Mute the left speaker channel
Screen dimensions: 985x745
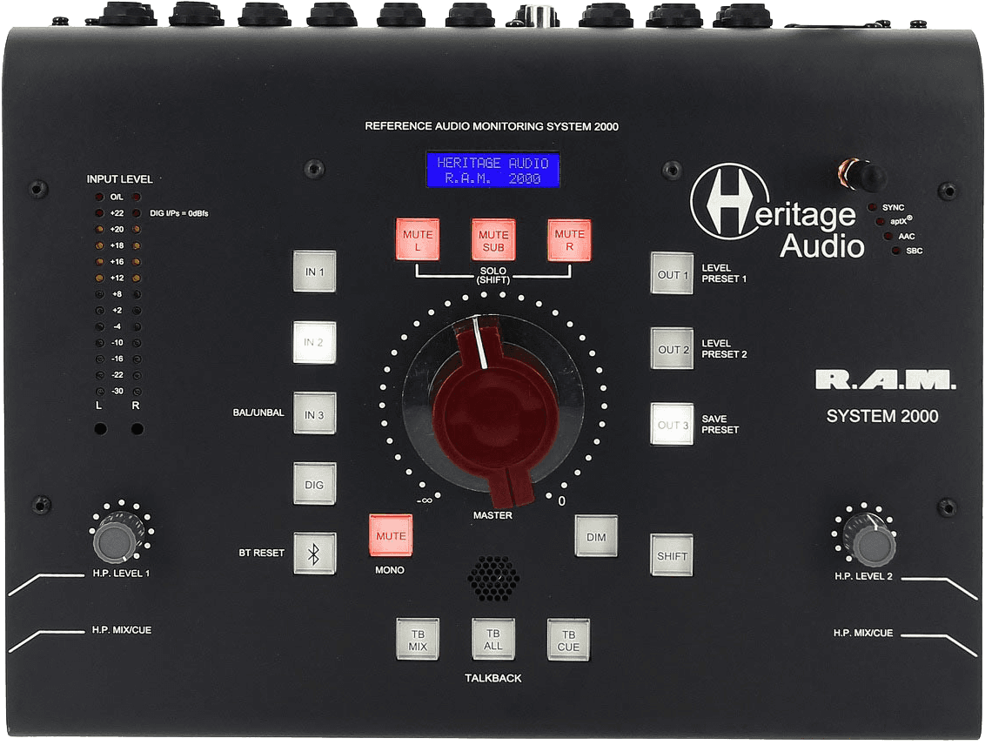click(417, 239)
